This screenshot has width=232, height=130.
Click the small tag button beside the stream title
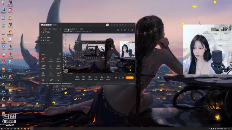[81, 29]
